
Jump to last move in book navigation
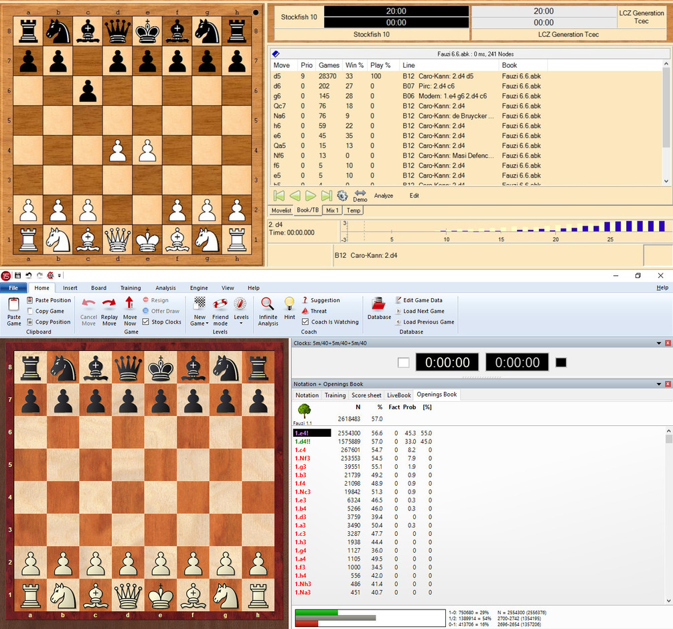point(327,196)
